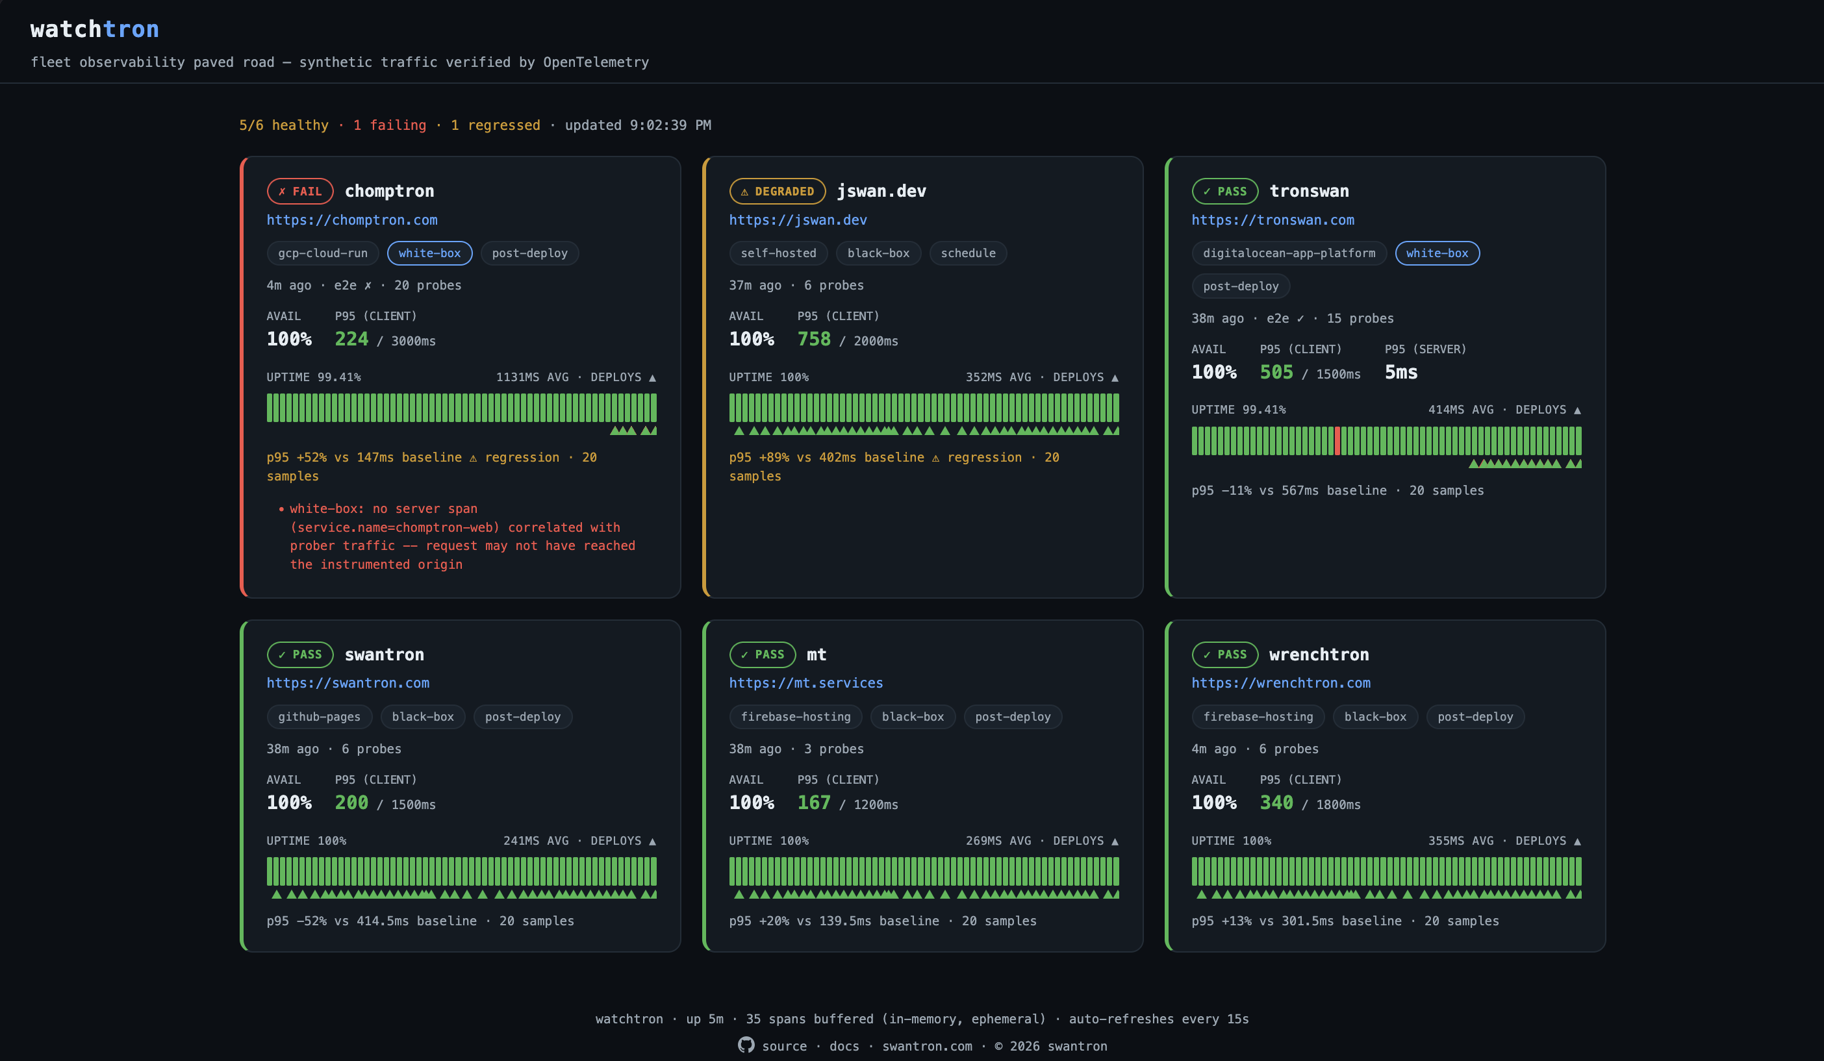The image size is (1824, 1061).
Task: Open the https://jswan.dev link
Action: click(798, 220)
